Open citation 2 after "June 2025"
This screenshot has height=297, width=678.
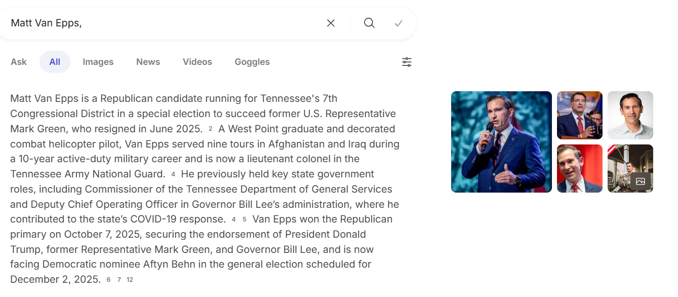pyautogui.click(x=210, y=129)
